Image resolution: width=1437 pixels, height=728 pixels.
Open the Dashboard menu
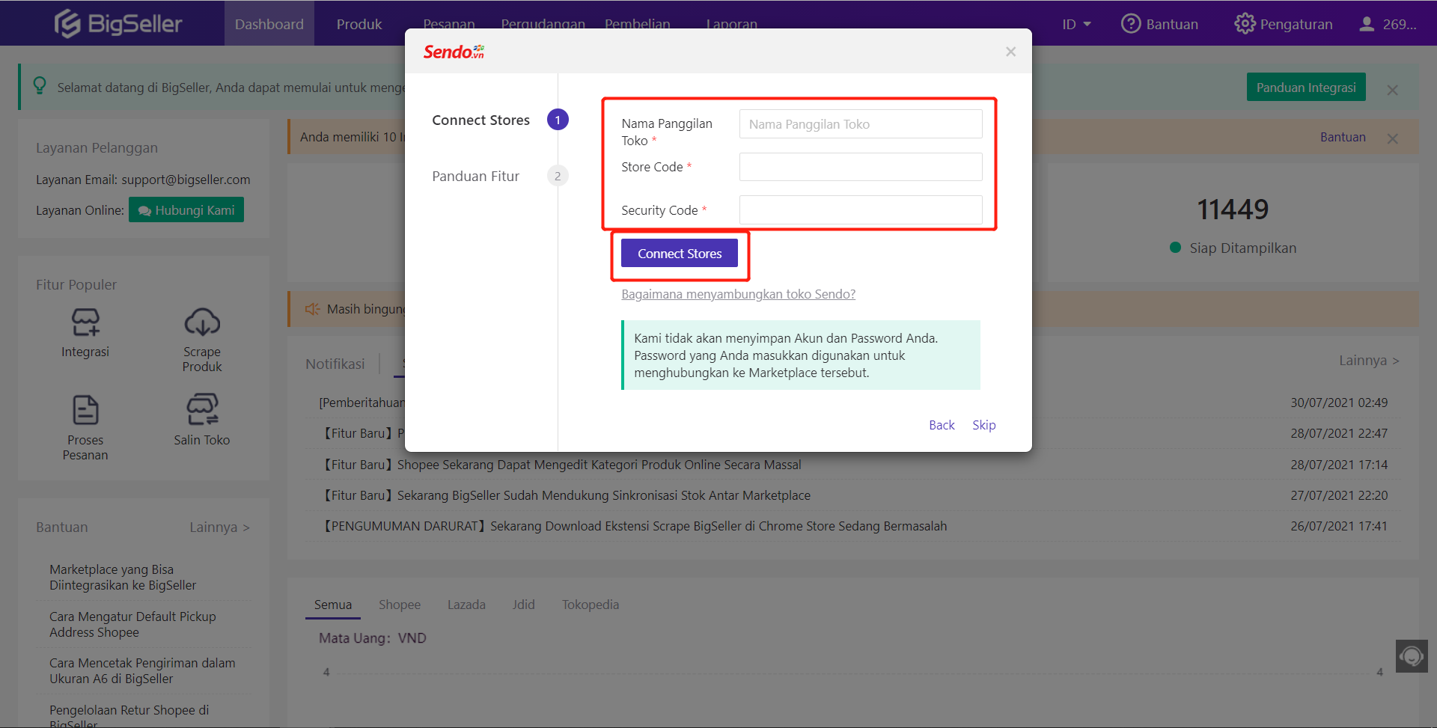(x=269, y=24)
